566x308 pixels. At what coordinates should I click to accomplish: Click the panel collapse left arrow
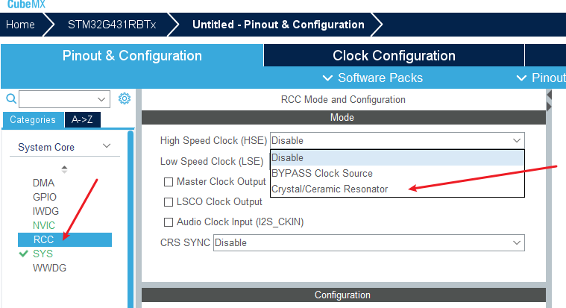[x=549, y=95]
